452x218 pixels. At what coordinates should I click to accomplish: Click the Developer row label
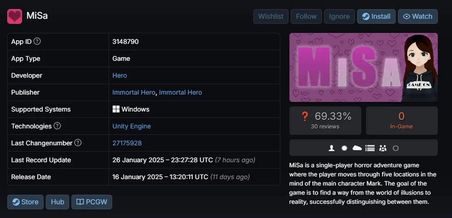[x=27, y=75]
